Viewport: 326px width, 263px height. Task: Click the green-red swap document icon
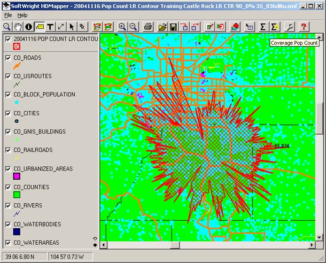[220, 27]
